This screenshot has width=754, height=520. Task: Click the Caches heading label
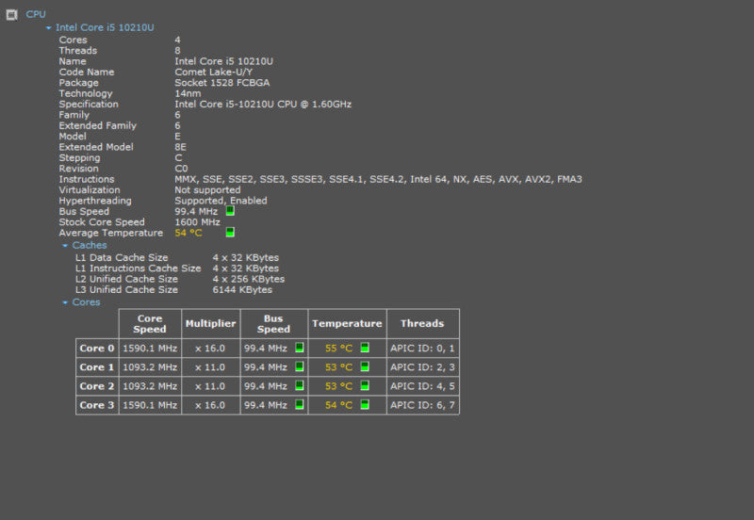point(90,245)
